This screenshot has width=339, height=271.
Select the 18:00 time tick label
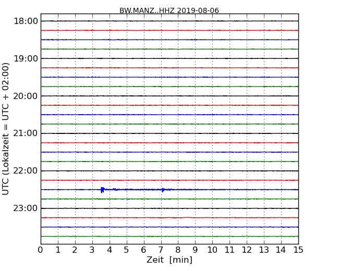point(26,21)
